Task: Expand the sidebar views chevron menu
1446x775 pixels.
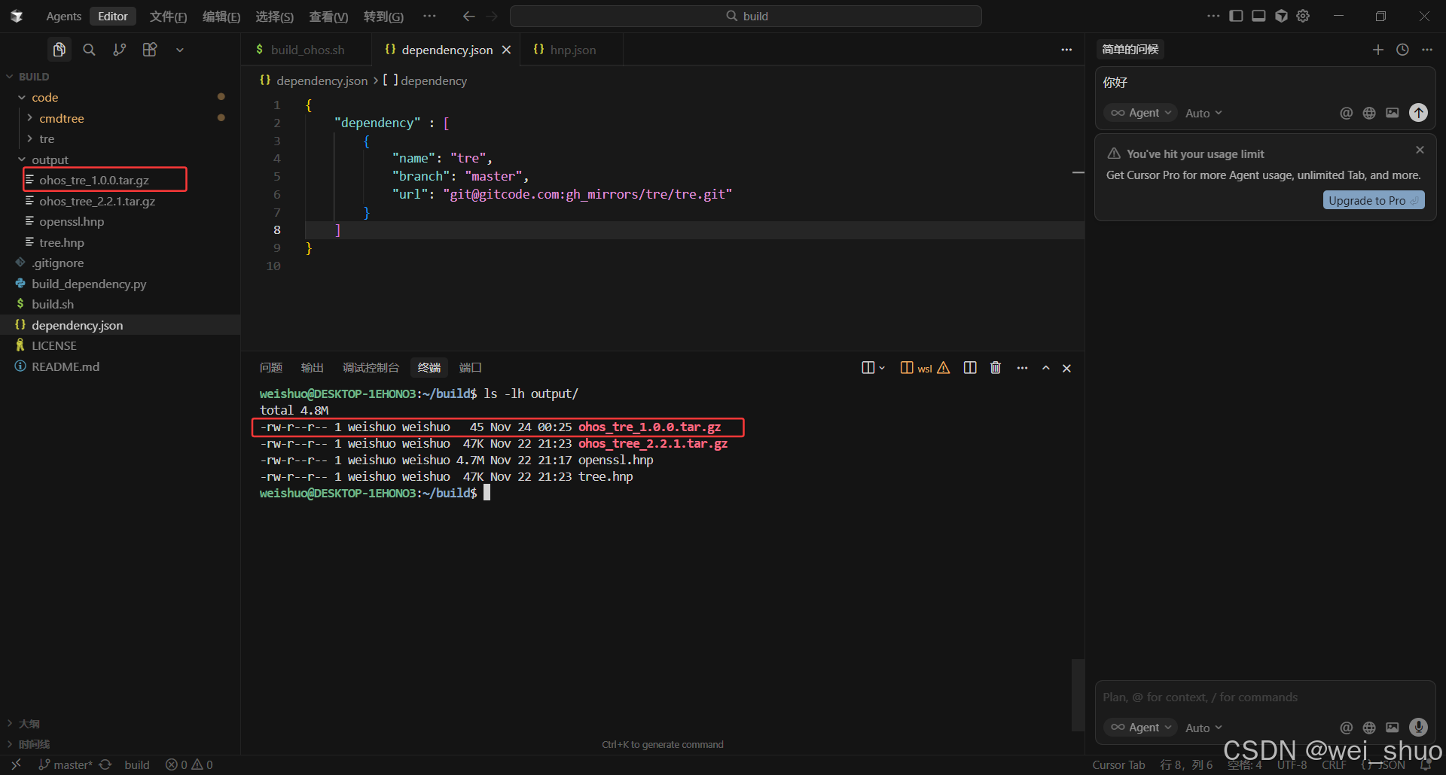Action: (x=180, y=50)
